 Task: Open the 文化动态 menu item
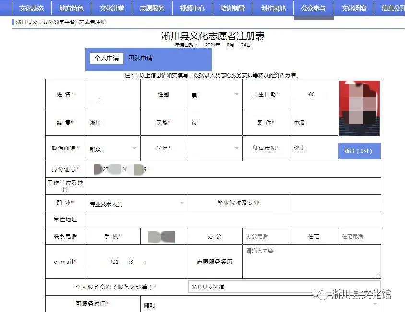coord(32,8)
